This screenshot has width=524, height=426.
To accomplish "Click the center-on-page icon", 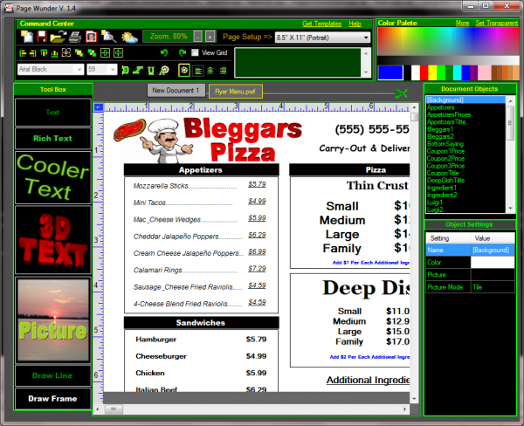I will click(x=66, y=52).
